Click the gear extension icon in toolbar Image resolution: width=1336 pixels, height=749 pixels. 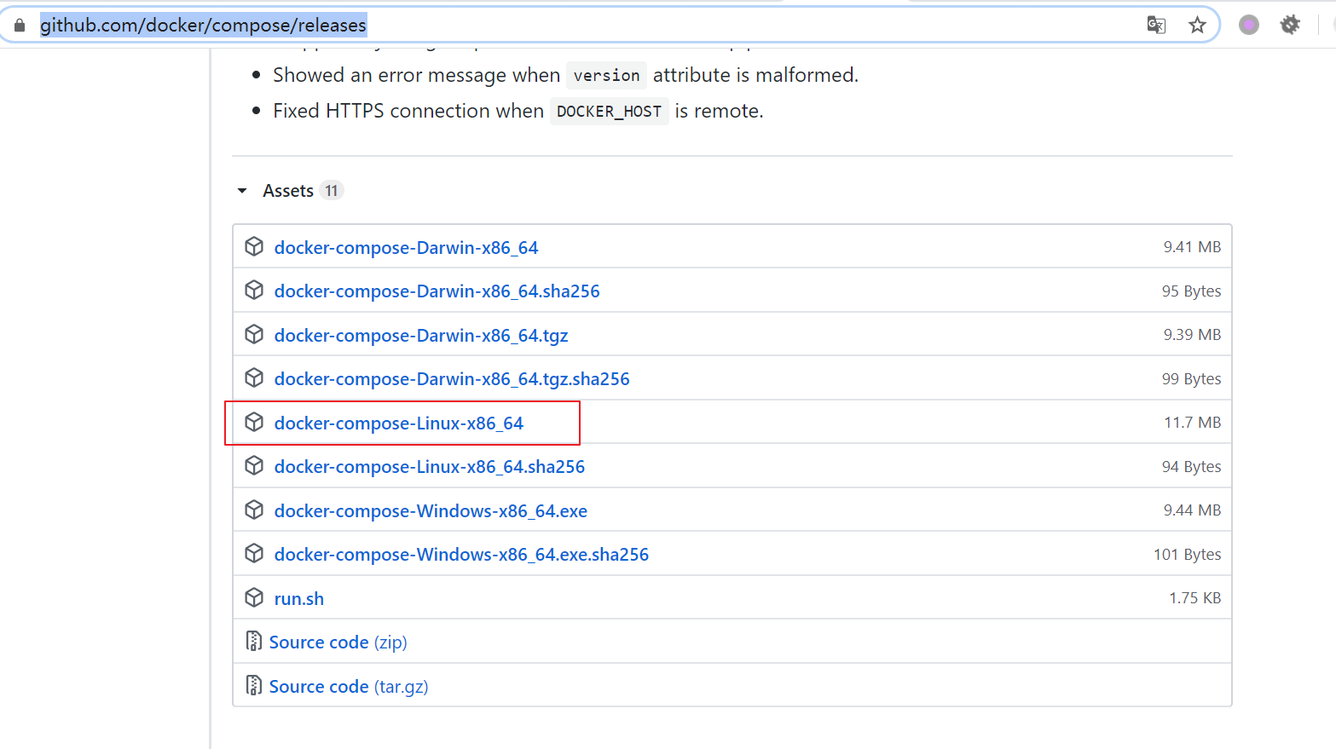(1290, 25)
